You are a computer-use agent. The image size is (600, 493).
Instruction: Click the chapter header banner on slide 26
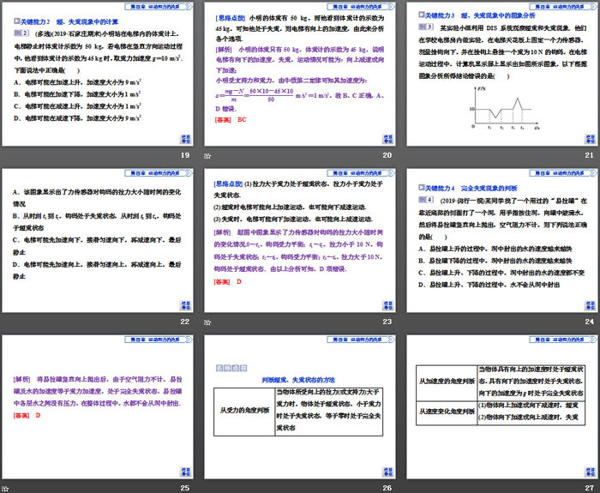point(361,340)
